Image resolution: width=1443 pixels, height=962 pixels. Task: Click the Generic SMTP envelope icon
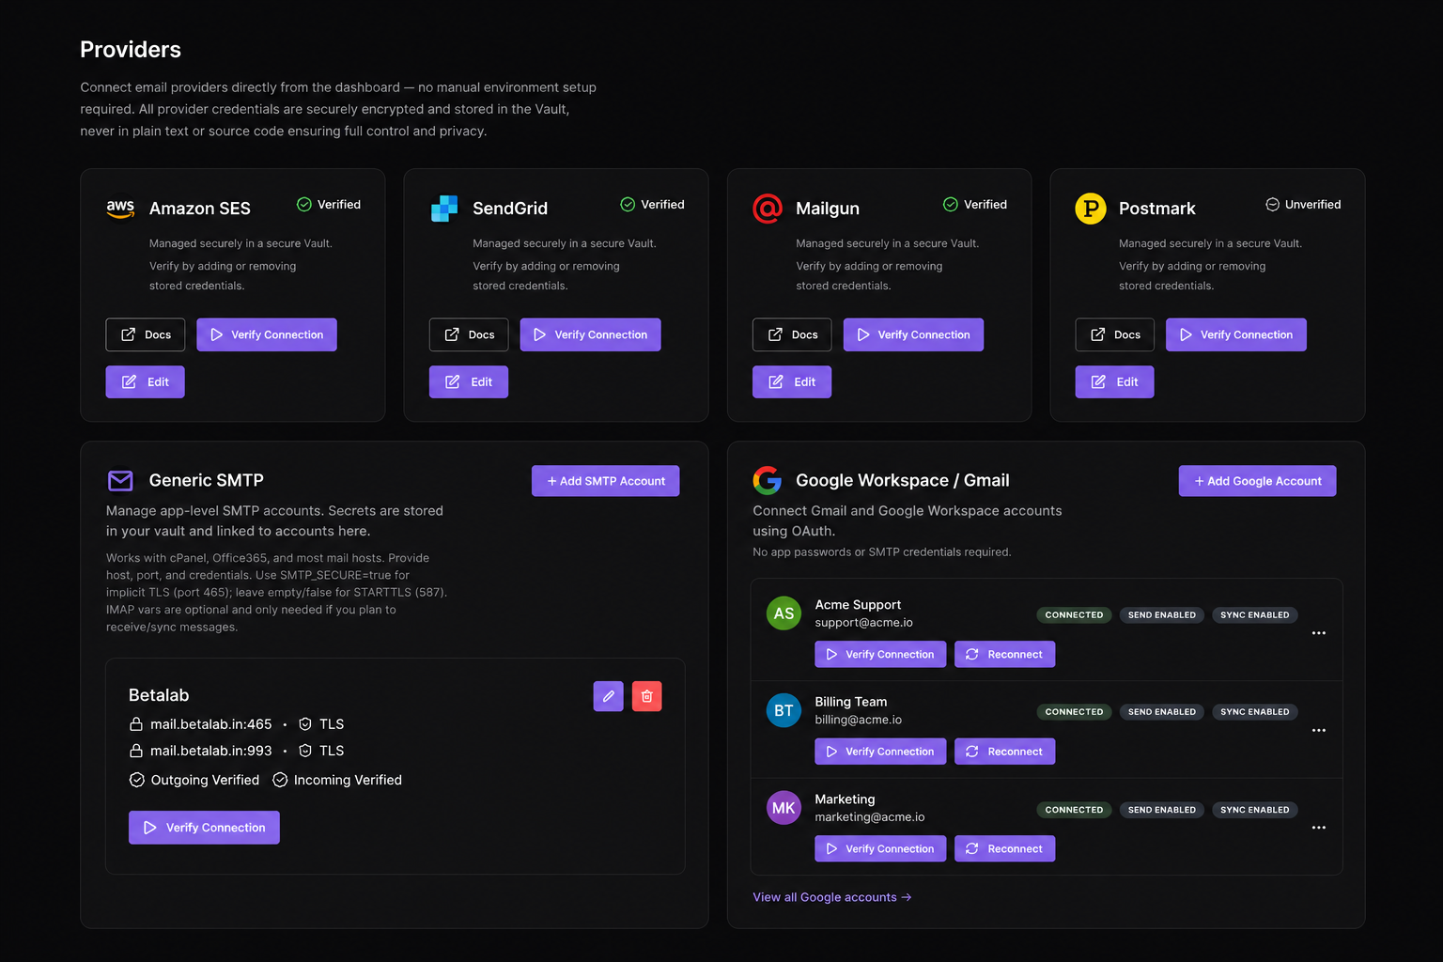point(120,481)
